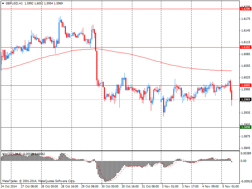Screen dimensions: 252x189
Task: Click the -0.00915 MACD scale value
Action: 246,181
